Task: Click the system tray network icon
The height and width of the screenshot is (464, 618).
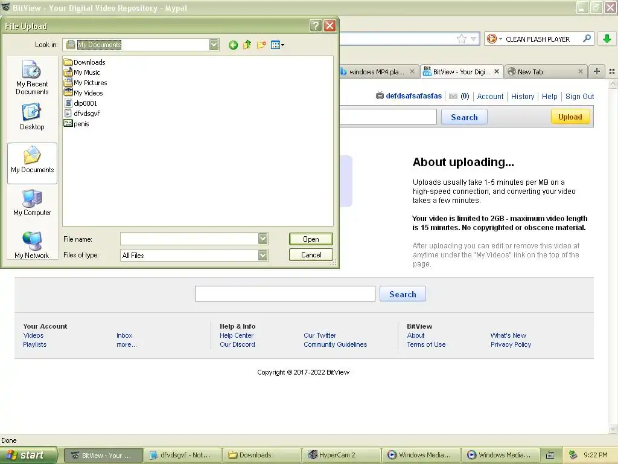Action: point(573,455)
